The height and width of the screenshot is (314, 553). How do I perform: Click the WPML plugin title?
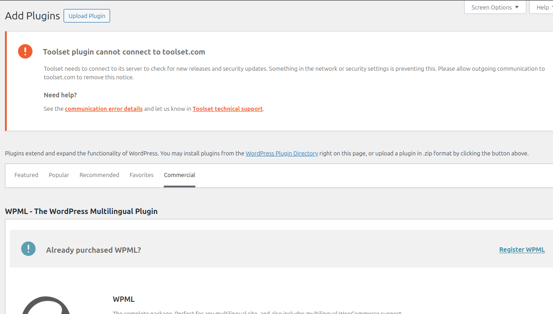[124, 299]
